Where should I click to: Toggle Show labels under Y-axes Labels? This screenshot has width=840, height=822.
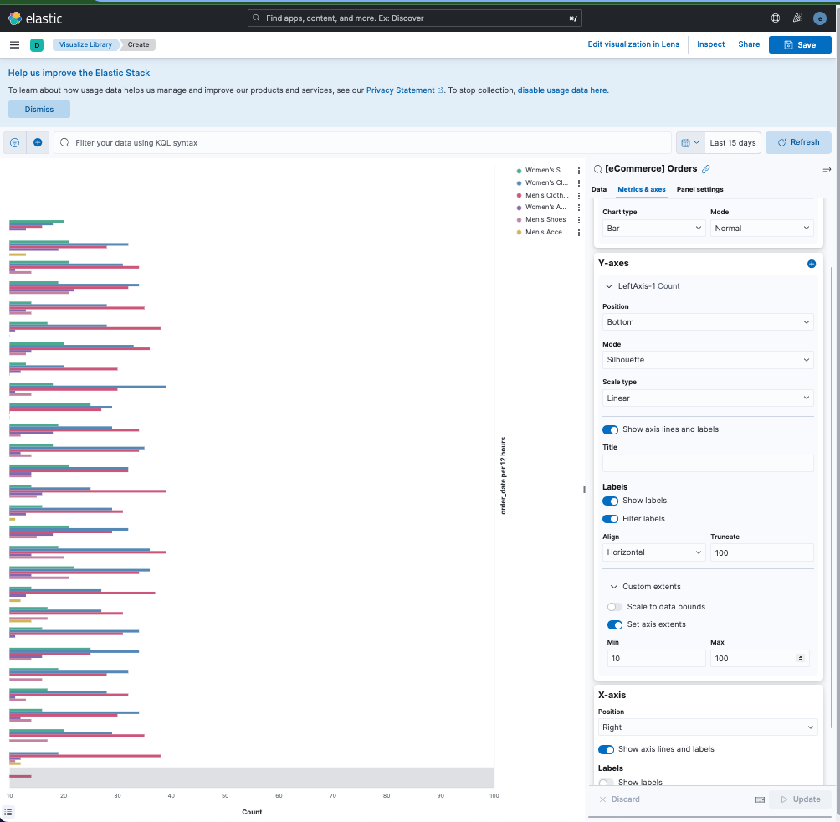coord(610,501)
